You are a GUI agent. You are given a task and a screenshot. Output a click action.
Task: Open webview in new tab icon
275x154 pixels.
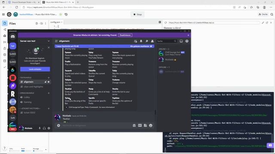coord(267,23)
